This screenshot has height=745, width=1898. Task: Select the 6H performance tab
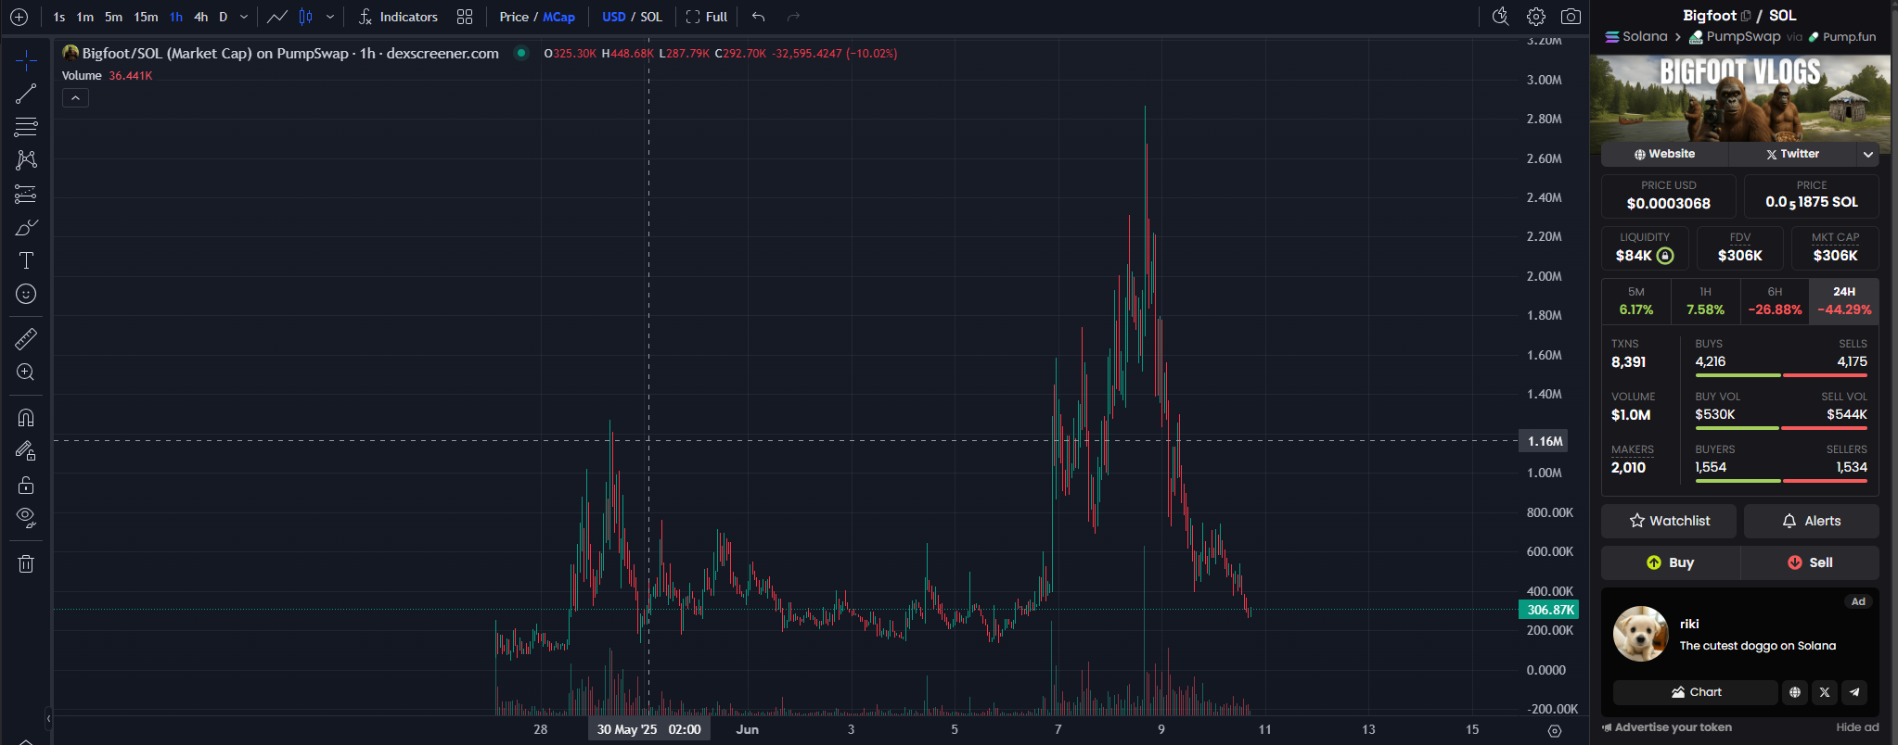[x=1775, y=301]
